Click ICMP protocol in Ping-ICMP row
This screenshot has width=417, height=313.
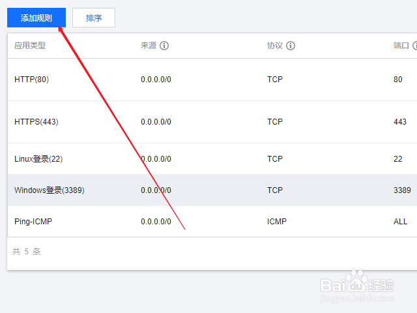coord(277,222)
